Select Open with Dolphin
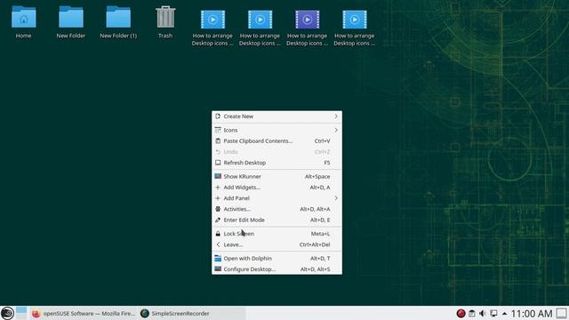The width and height of the screenshot is (569, 320). point(276,259)
